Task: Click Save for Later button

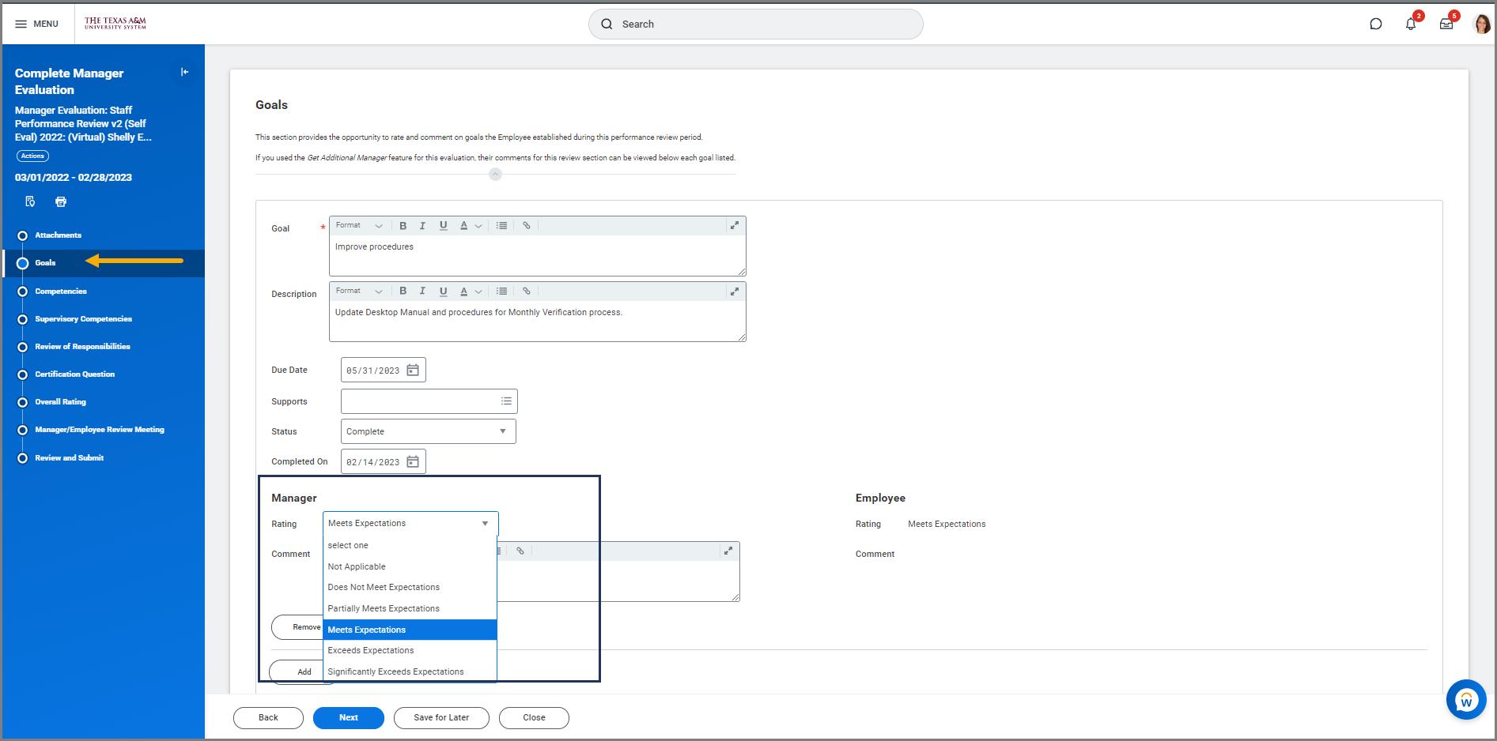Action: 441,718
